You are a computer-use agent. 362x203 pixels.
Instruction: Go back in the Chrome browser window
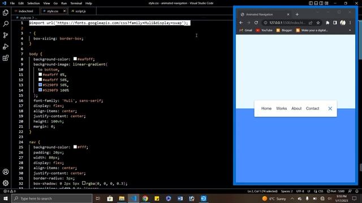click(x=241, y=23)
